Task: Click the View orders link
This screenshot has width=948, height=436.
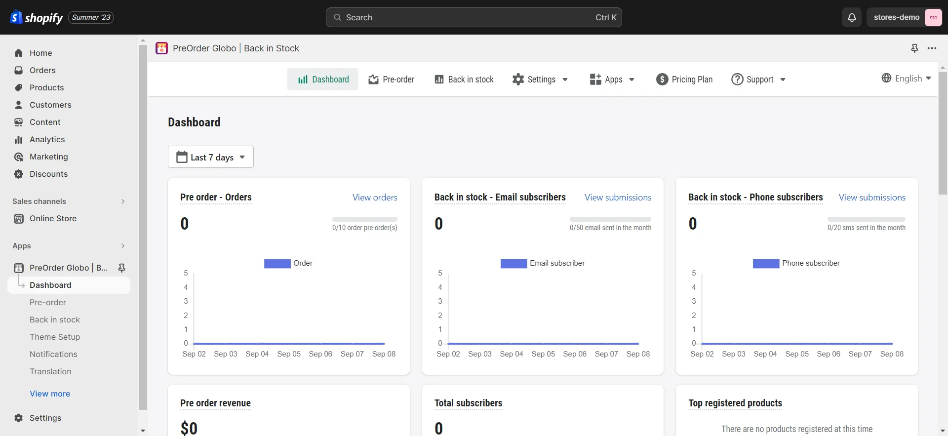Action: pyautogui.click(x=375, y=198)
